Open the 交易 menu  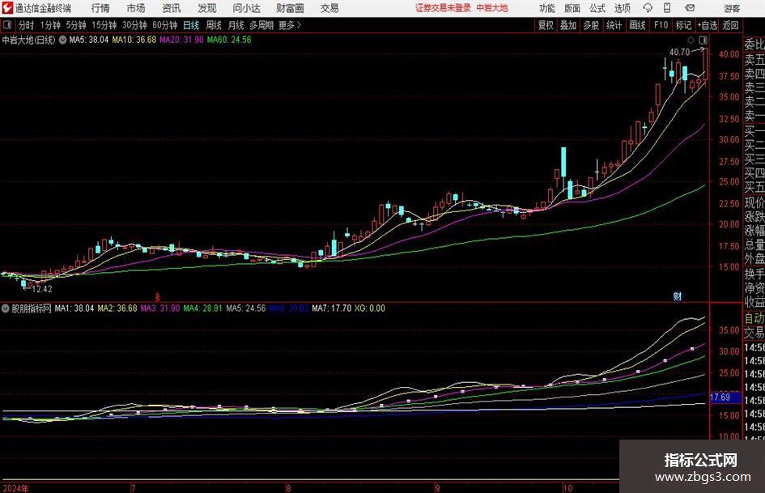point(329,8)
